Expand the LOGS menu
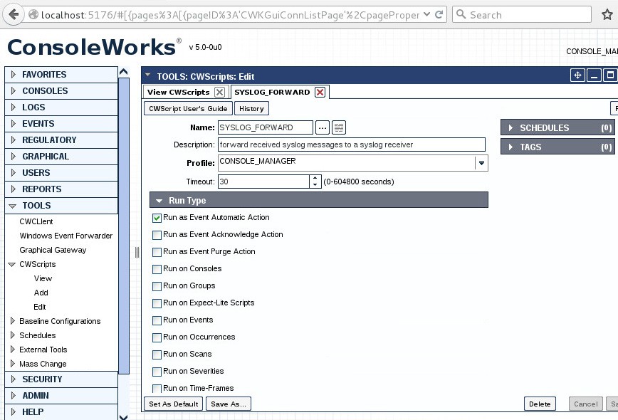The image size is (618, 420). point(61,107)
